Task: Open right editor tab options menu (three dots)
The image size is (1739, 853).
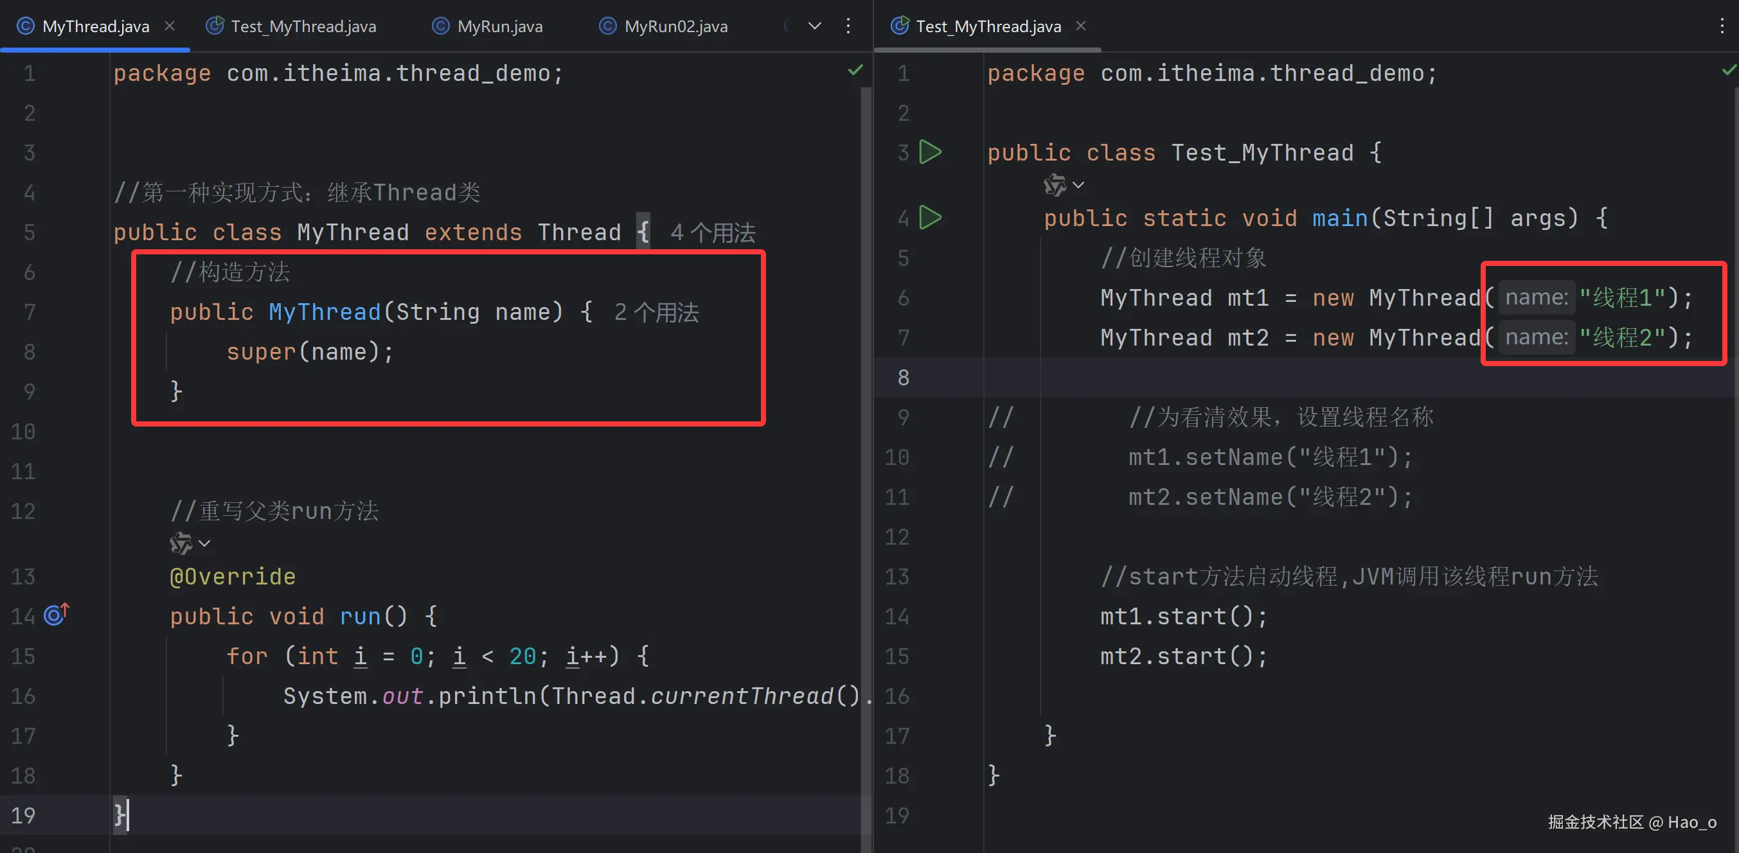Action: [x=1722, y=26]
